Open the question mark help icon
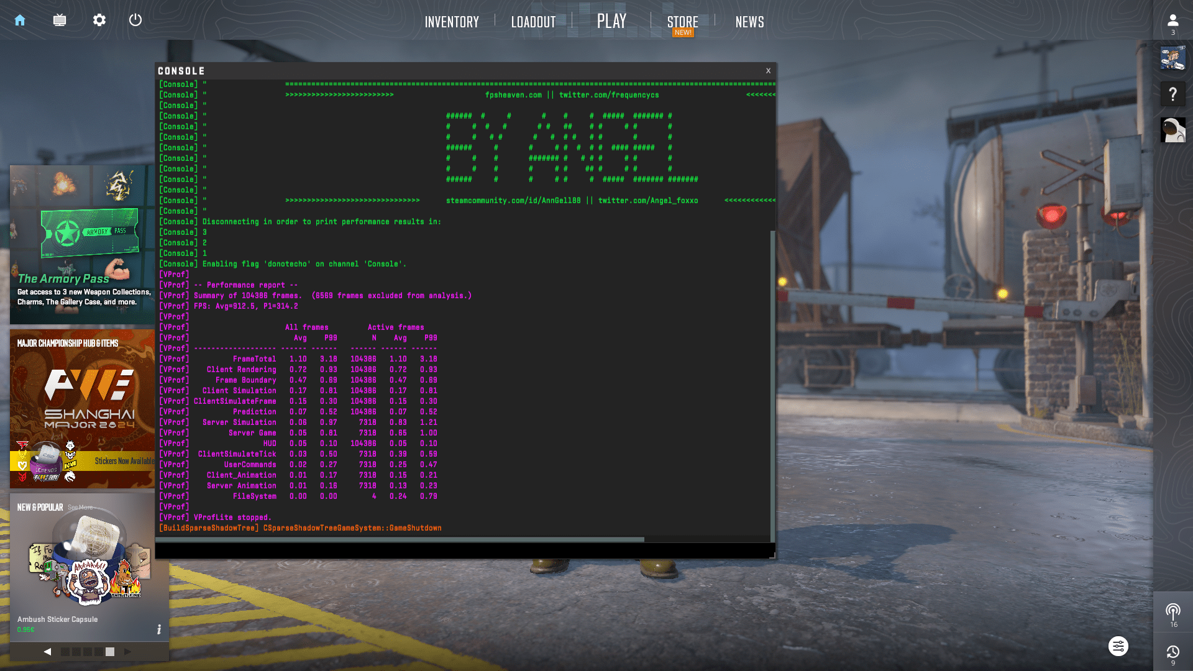This screenshot has height=671, width=1193. (1172, 94)
